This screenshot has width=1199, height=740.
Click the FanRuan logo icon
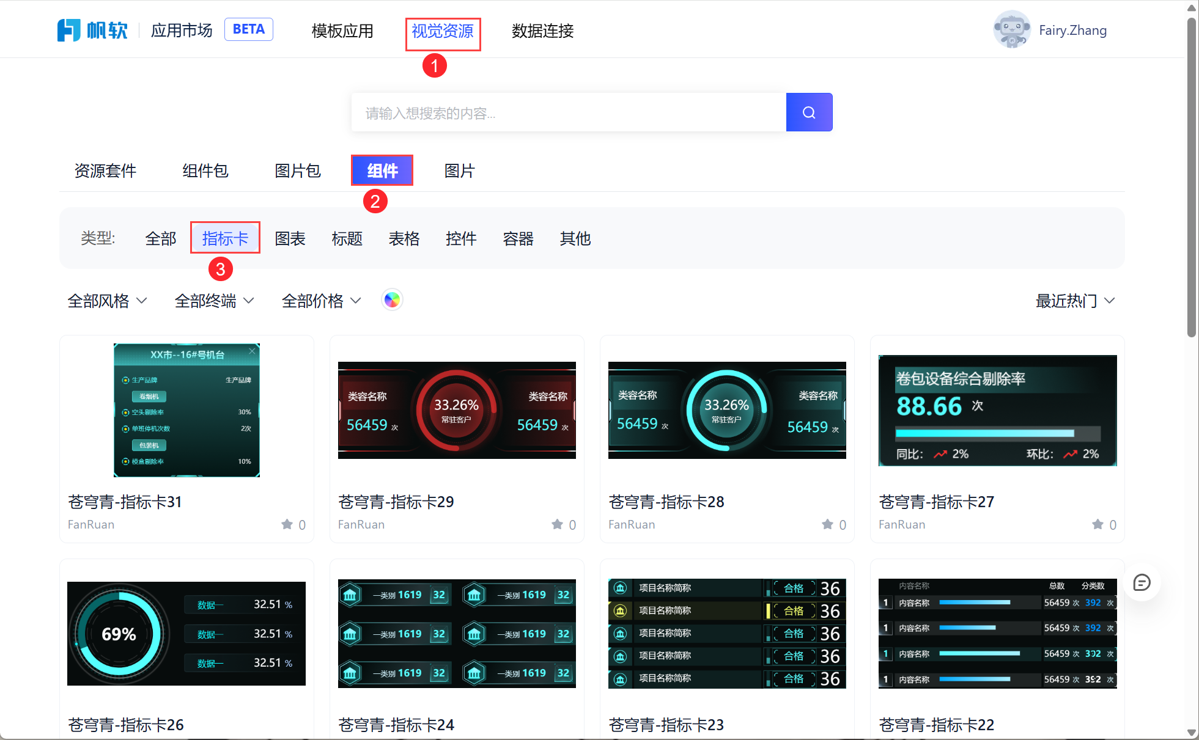(68, 30)
